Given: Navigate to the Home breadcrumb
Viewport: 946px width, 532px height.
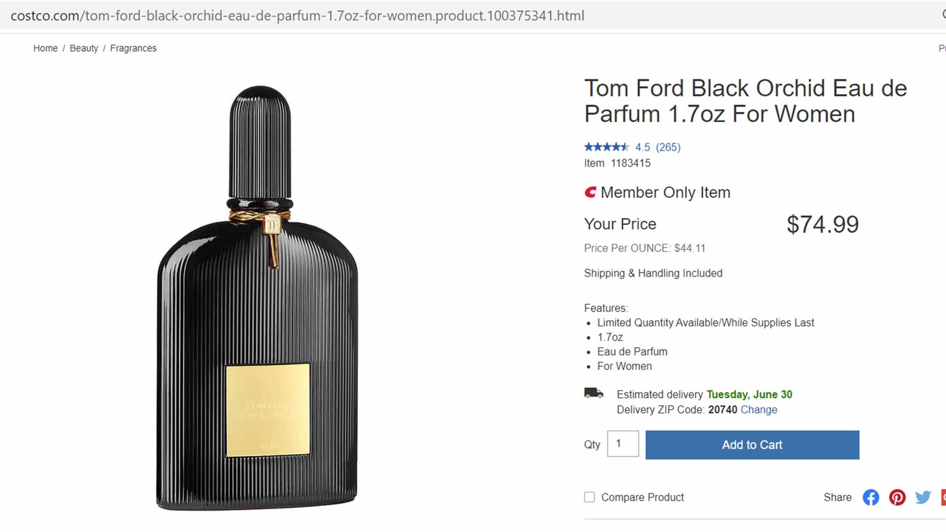Looking at the screenshot, I should click(45, 48).
